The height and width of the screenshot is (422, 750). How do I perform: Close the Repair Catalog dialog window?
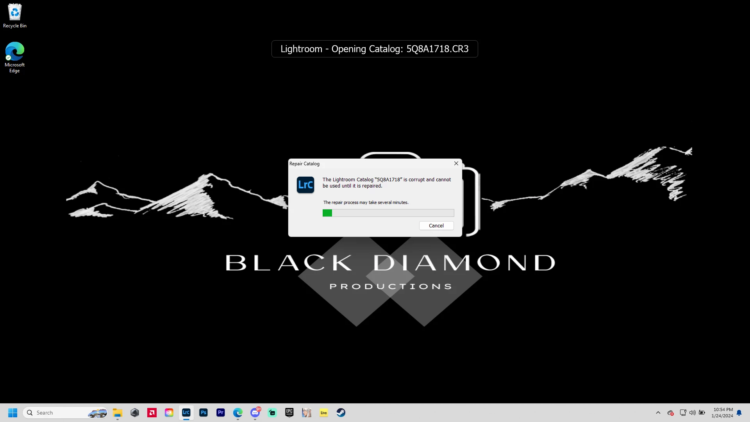[456, 163]
